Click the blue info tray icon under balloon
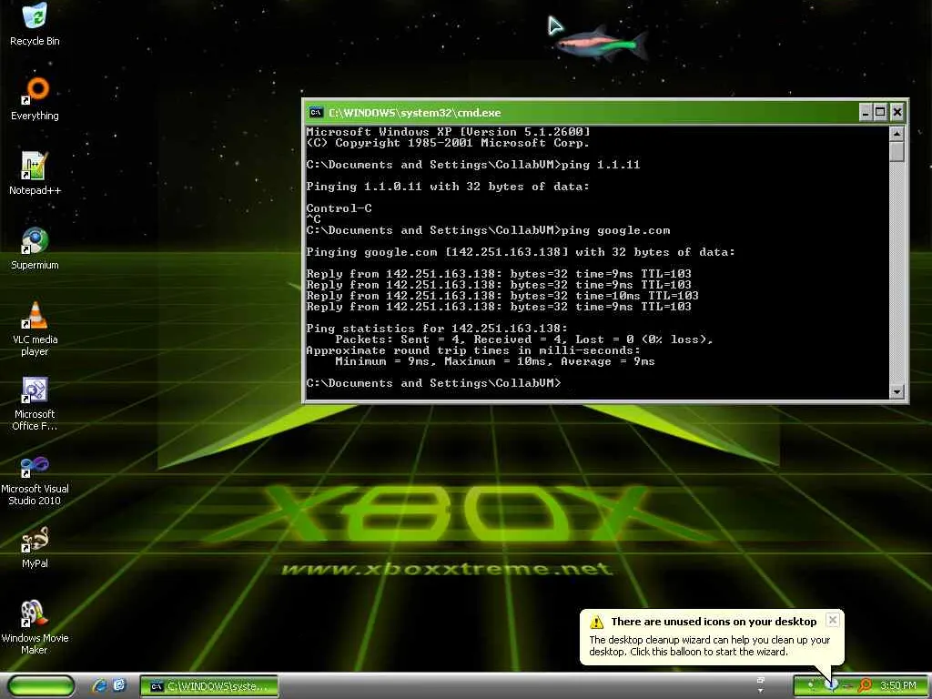This screenshot has width=932, height=699. coord(832,685)
